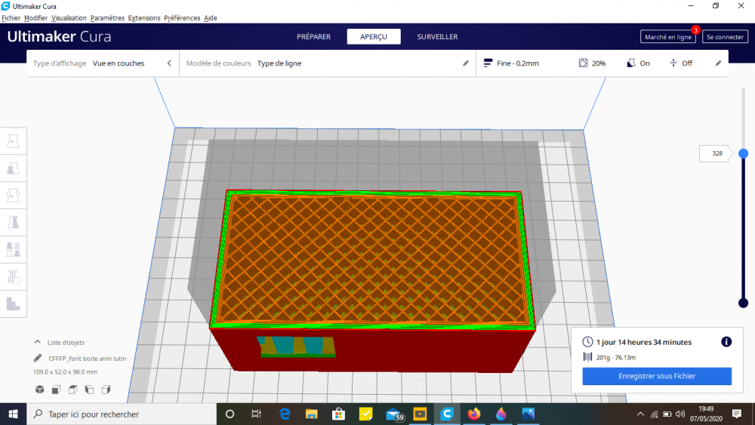
Task: Click upper layer slider handle
Action: coord(744,153)
